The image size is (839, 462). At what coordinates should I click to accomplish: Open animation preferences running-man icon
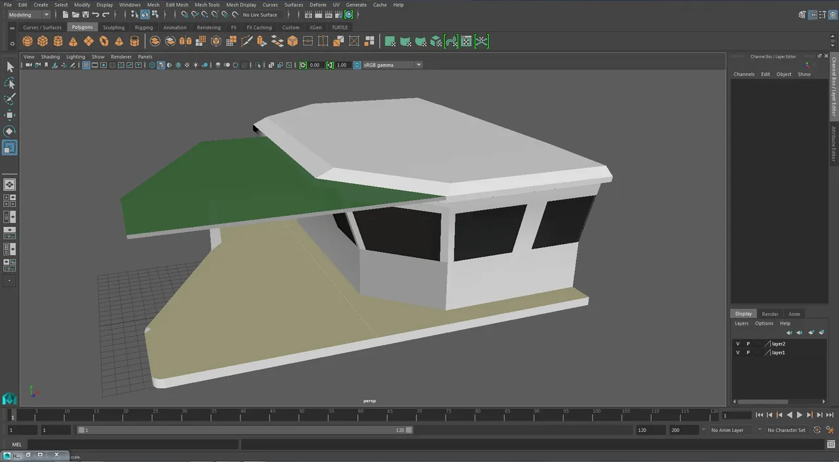[829, 430]
